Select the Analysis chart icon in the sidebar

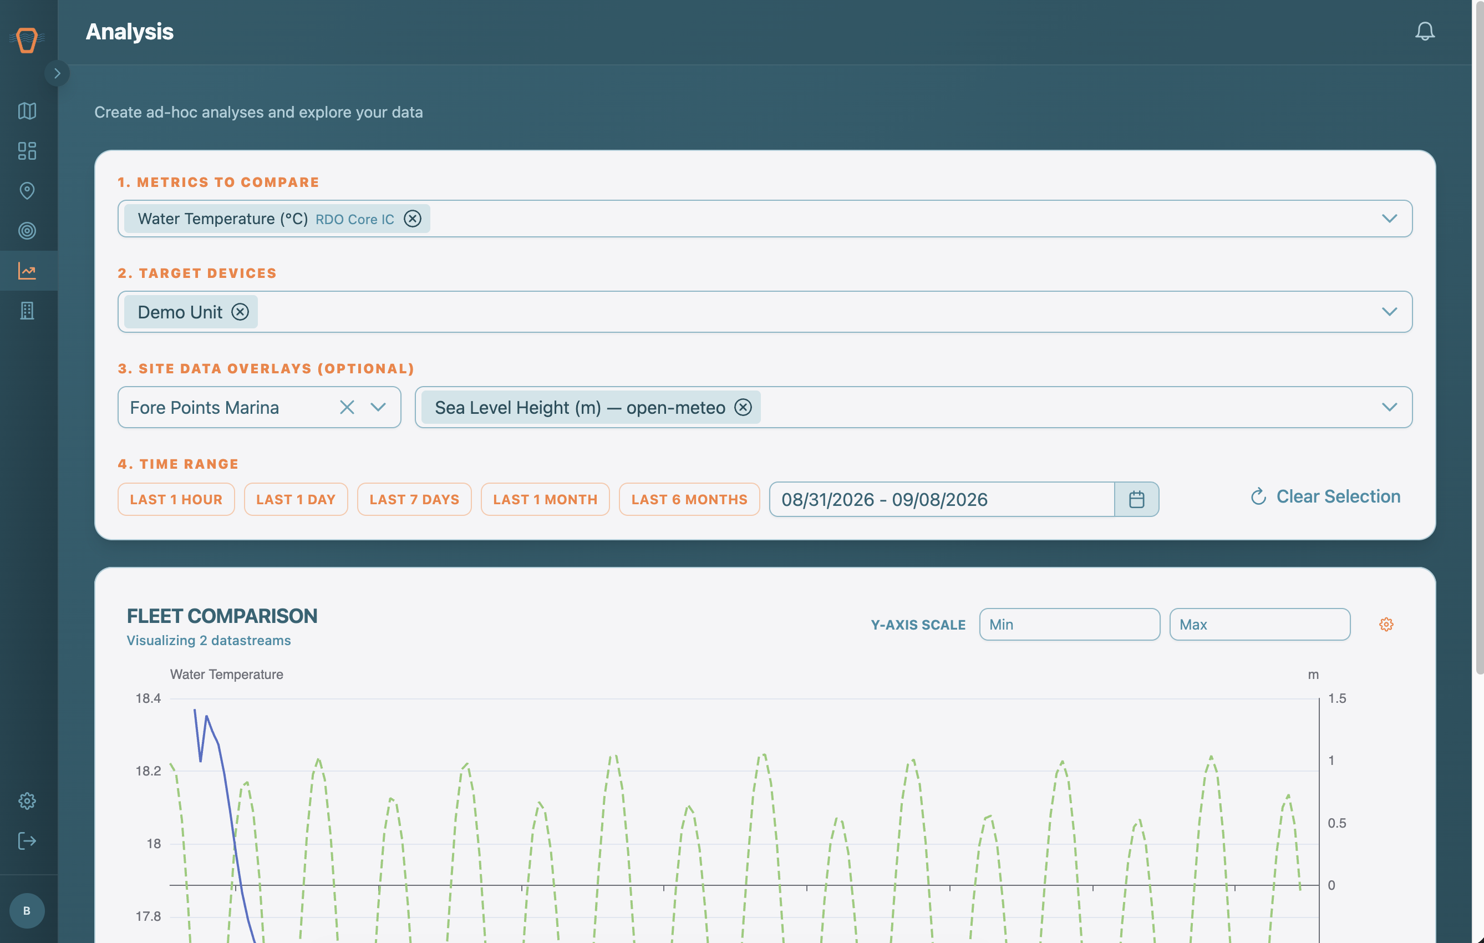pyautogui.click(x=27, y=271)
